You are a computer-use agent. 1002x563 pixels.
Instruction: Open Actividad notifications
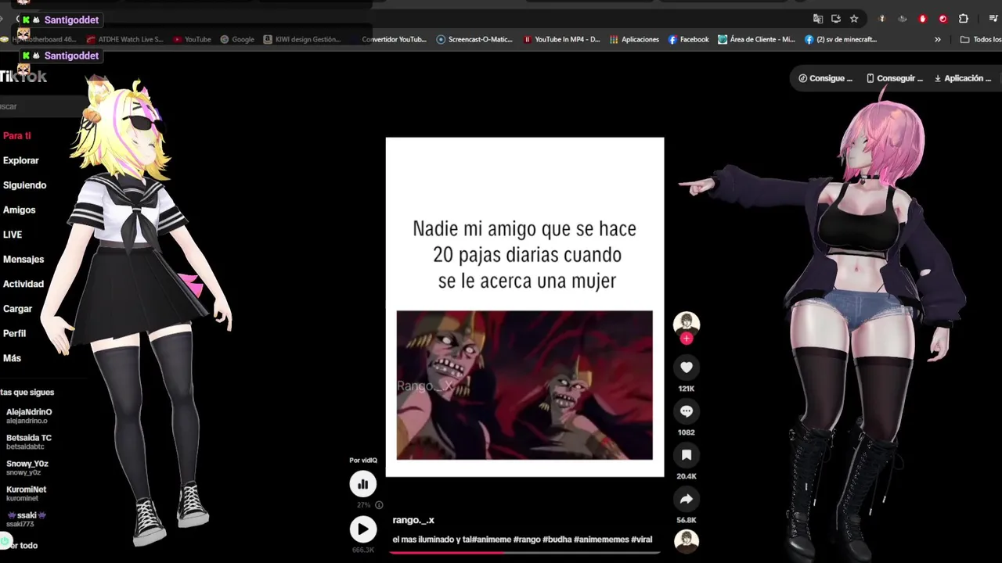(23, 285)
